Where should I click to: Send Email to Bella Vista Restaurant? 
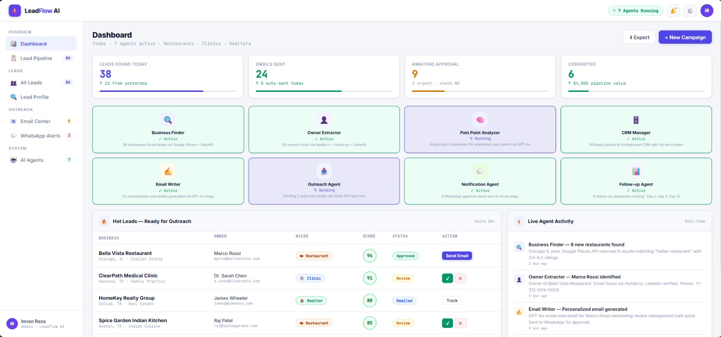click(x=457, y=256)
